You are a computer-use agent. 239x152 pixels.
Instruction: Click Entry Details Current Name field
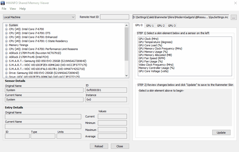point(43,126)
